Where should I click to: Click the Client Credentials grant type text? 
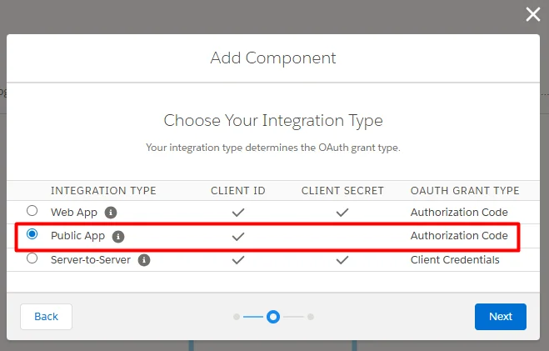pos(455,260)
